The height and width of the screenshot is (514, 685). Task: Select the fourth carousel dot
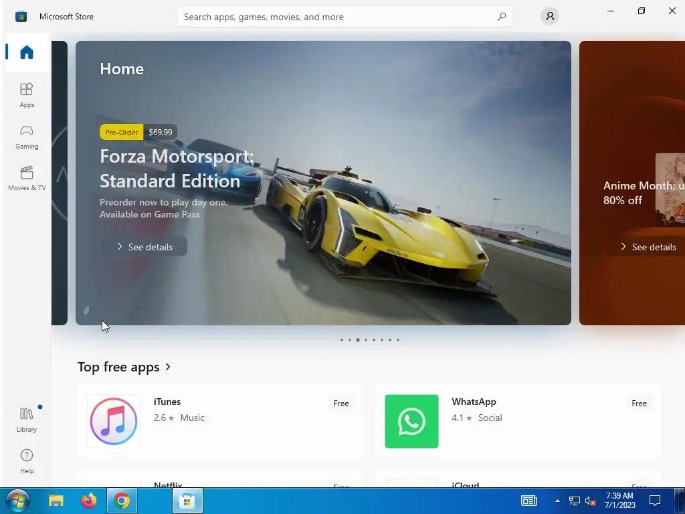[366, 340]
